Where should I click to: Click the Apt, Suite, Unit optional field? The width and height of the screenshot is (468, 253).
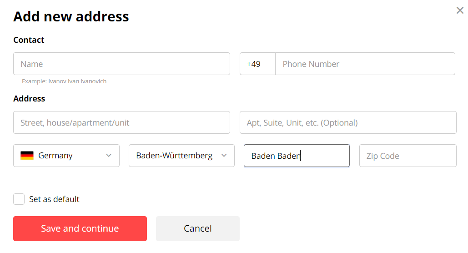tap(348, 122)
